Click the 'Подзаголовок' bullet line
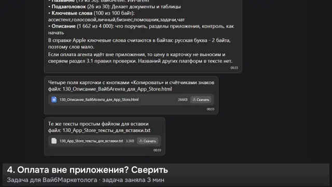The image size is (332, 187). 115,7
